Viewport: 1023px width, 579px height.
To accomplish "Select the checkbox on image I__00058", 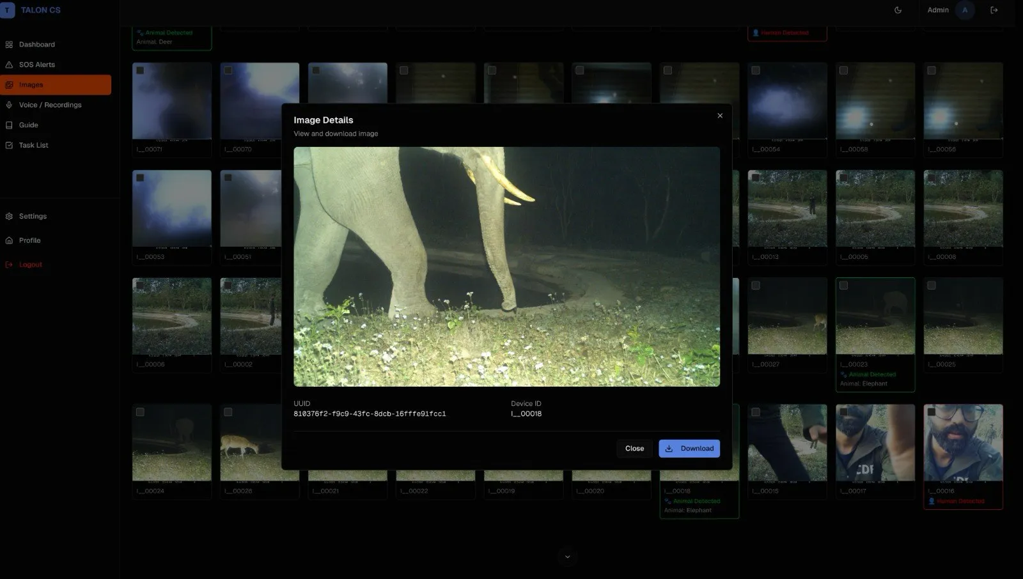I will [x=844, y=70].
